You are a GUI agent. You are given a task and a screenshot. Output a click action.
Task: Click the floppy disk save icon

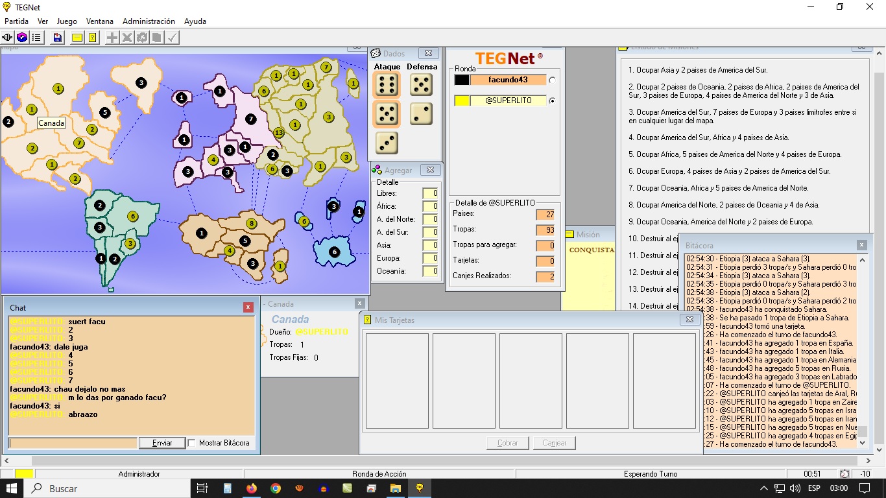[58, 38]
